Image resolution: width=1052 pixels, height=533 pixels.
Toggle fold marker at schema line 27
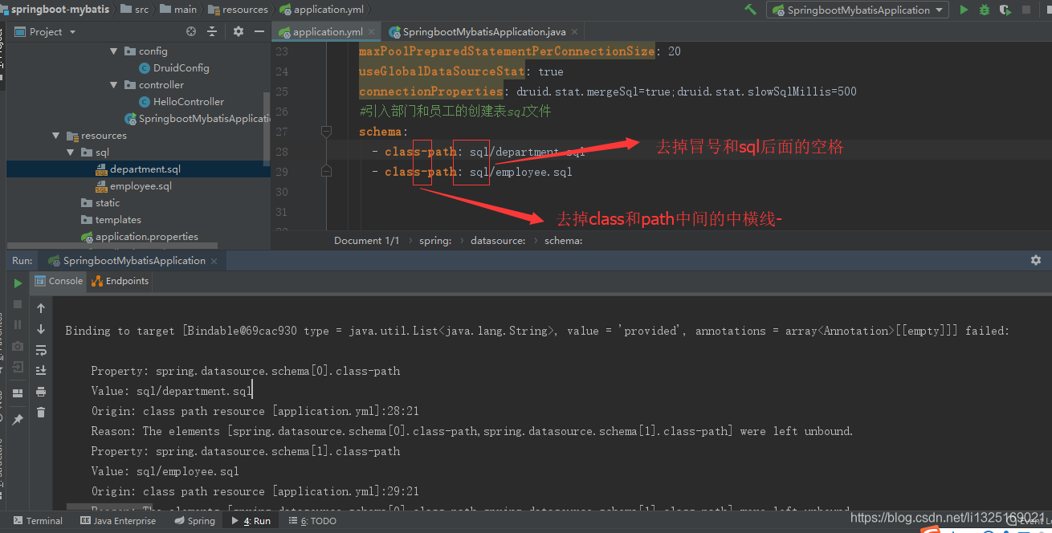point(326,131)
